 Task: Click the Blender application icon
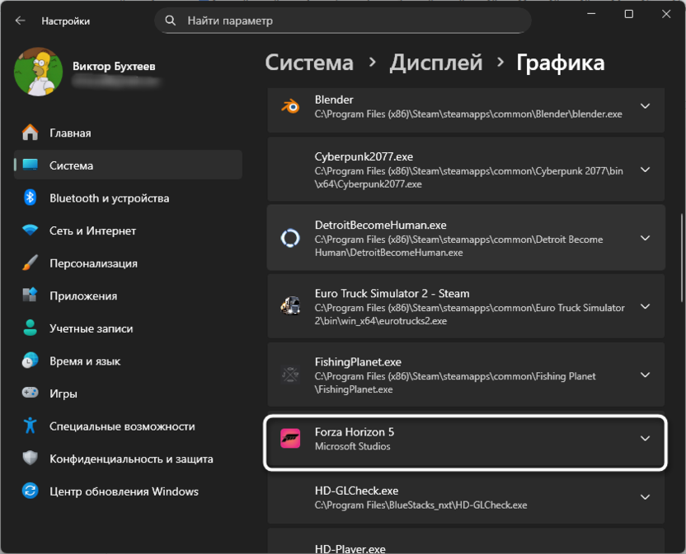[x=290, y=107]
